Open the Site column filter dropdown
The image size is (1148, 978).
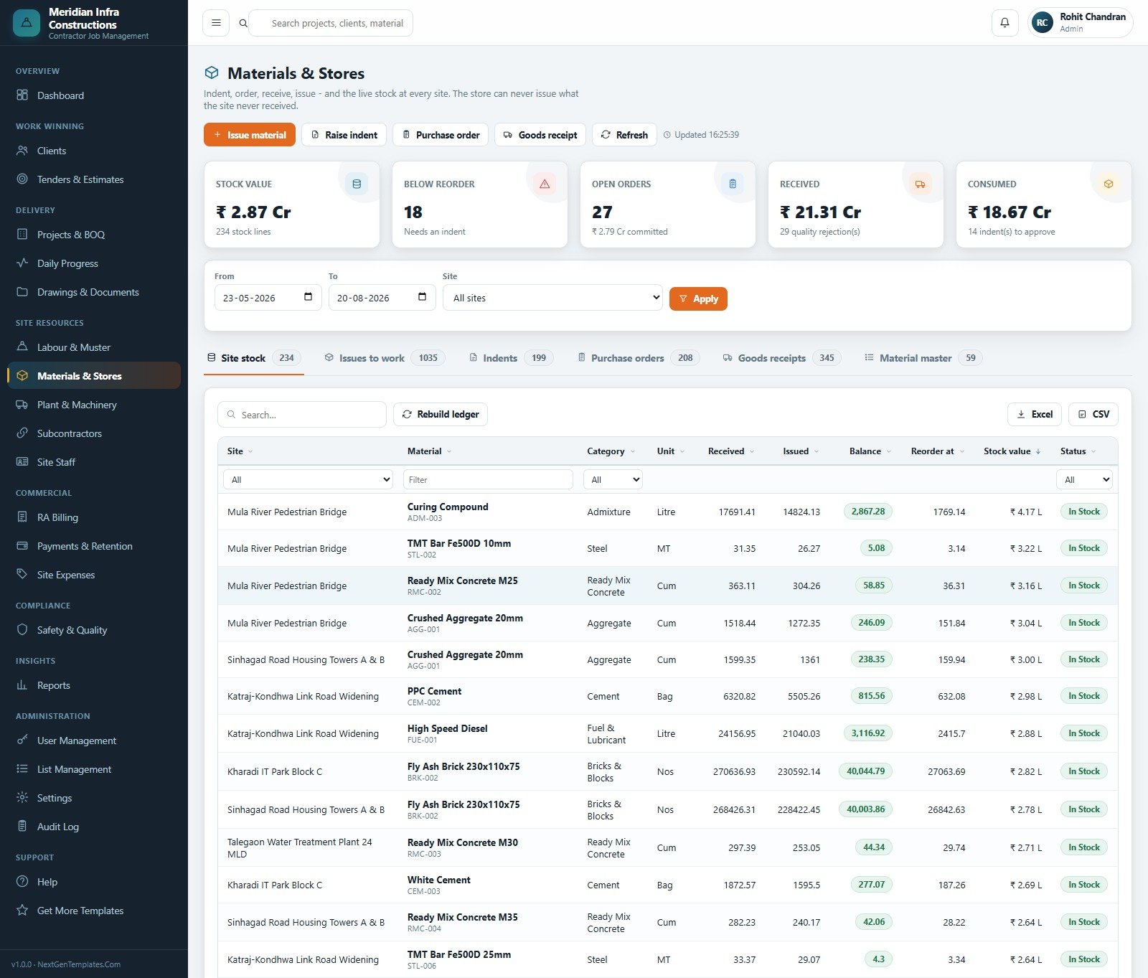click(x=309, y=479)
